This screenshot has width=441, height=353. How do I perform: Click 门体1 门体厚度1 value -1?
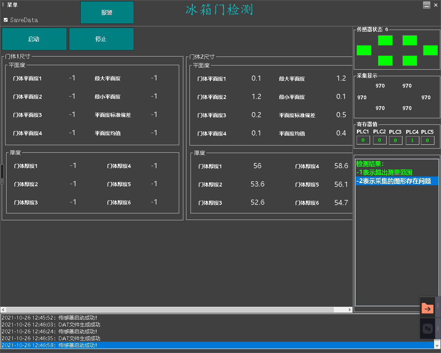coord(73,165)
